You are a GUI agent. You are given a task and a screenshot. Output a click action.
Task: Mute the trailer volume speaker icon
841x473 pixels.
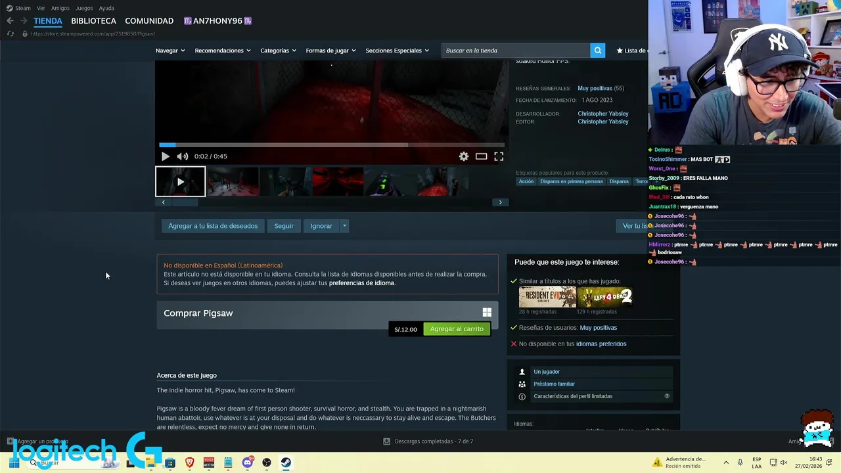pos(182,156)
